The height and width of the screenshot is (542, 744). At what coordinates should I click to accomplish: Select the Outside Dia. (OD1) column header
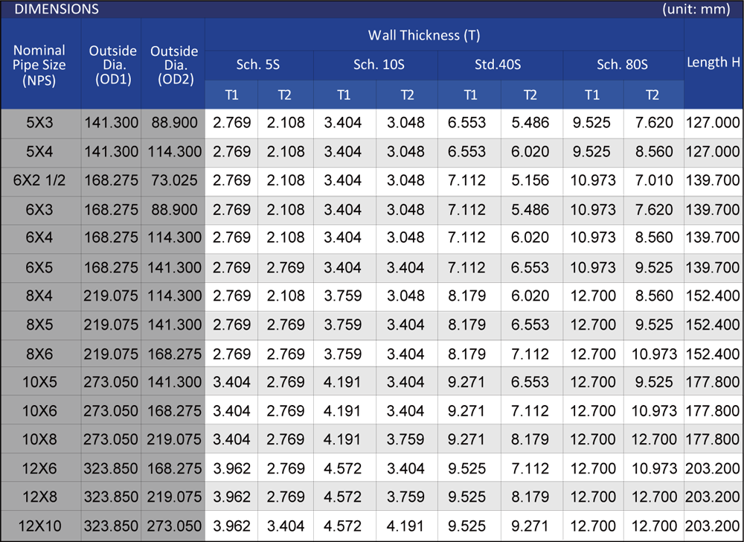[x=113, y=65]
